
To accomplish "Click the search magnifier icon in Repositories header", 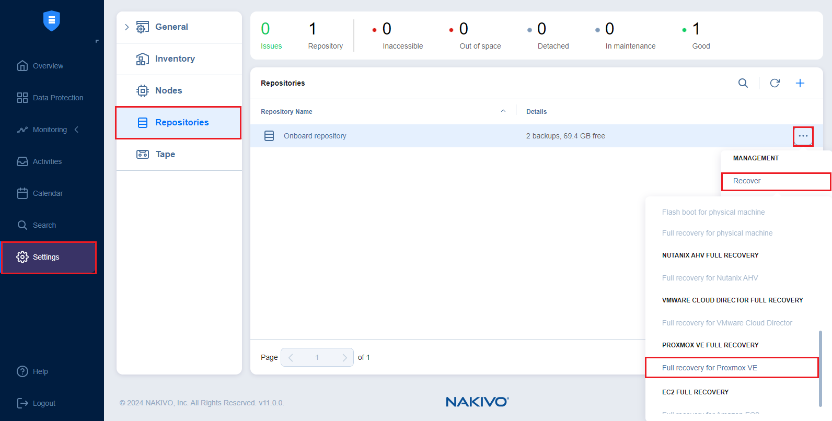I will point(743,83).
